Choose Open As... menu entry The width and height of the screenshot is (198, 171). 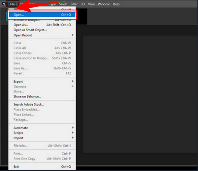click(x=42, y=25)
